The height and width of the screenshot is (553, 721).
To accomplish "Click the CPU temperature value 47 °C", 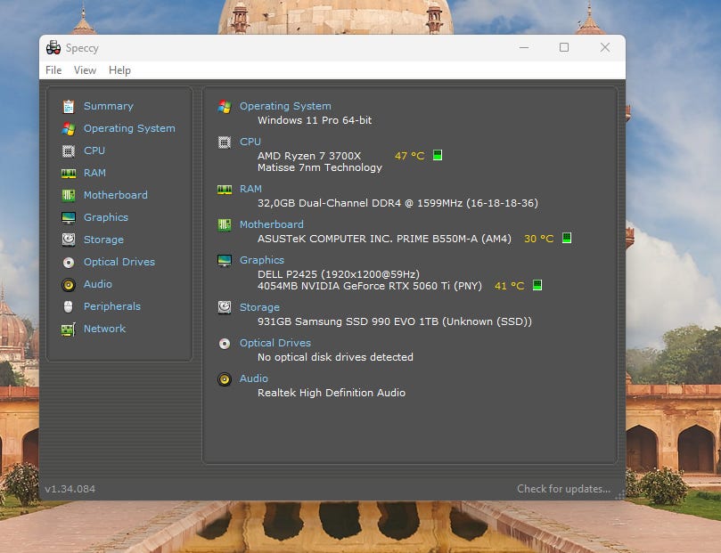I will point(409,156).
